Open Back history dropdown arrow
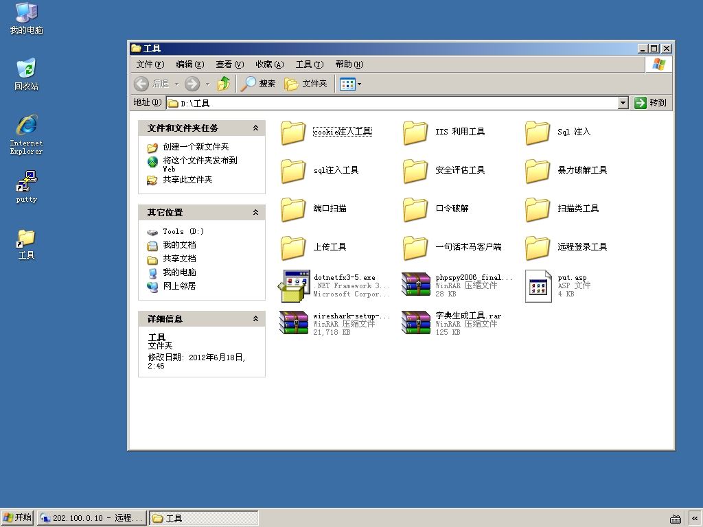The height and width of the screenshot is (527, 703). [x=176, y=84]
